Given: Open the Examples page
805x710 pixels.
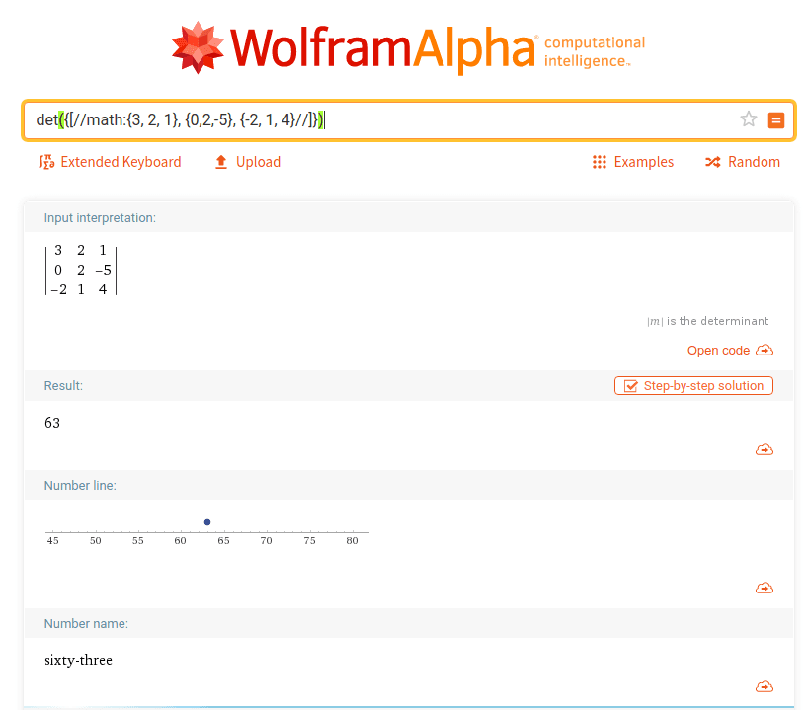Looking at the screenshot, I should tap(632, 162).
